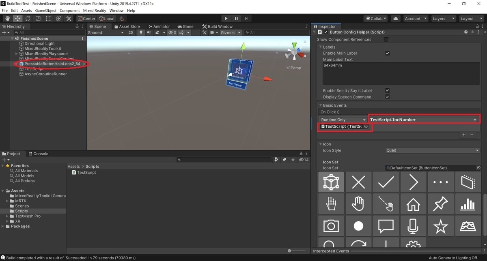Screen dimensions: 487x261
Task: Toggle pivot Center mode button
Action: coord(86,18)
